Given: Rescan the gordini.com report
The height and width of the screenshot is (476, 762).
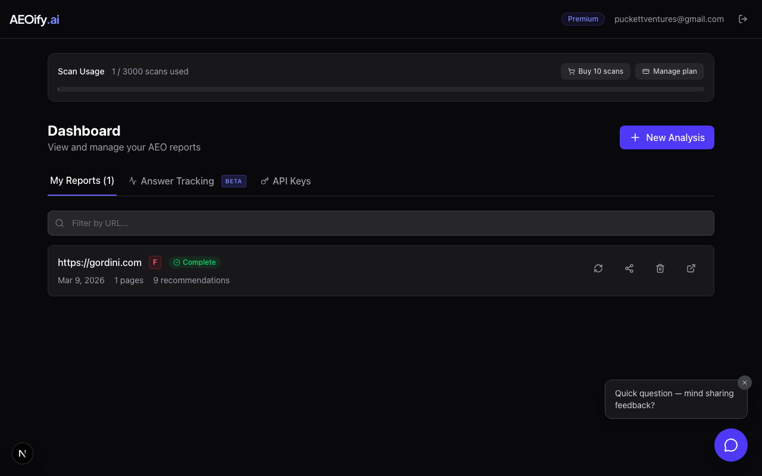Looking at the screenshot, I should 598,268.
